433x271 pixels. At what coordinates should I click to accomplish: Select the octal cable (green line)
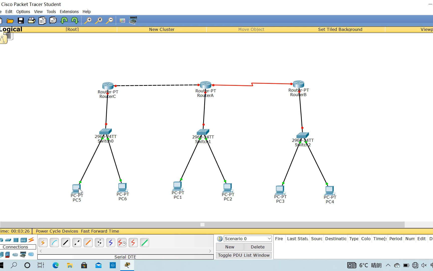point(145,243)
